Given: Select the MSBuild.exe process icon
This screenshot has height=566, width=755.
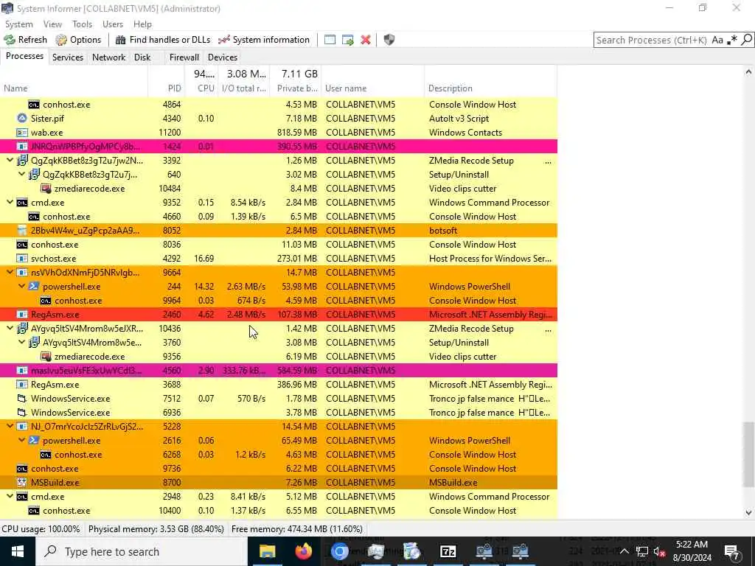Looking at the screenshot, I should point(22,482).
